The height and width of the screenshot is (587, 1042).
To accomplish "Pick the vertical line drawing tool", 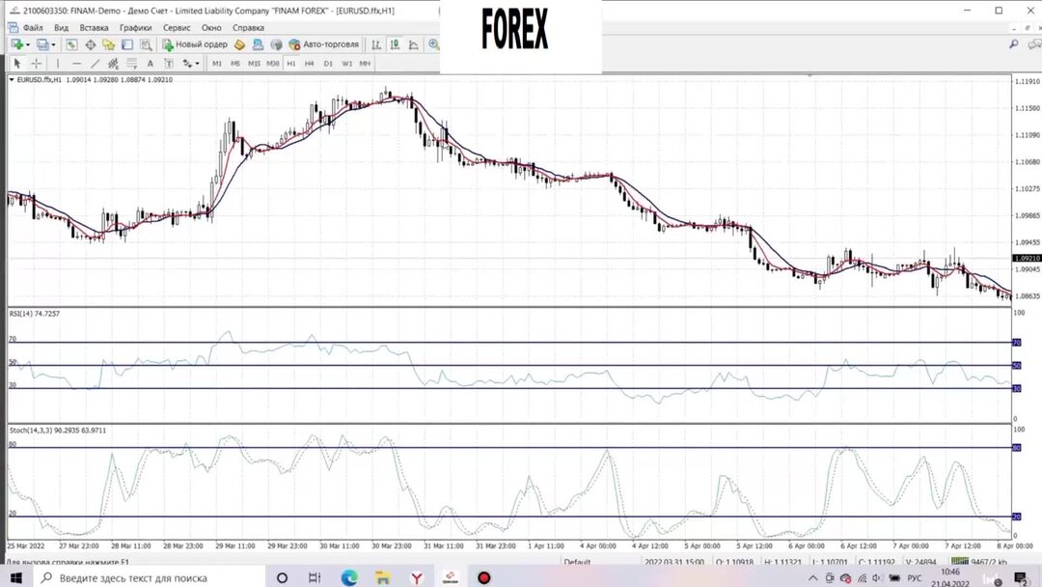I will tap(58, 64).
